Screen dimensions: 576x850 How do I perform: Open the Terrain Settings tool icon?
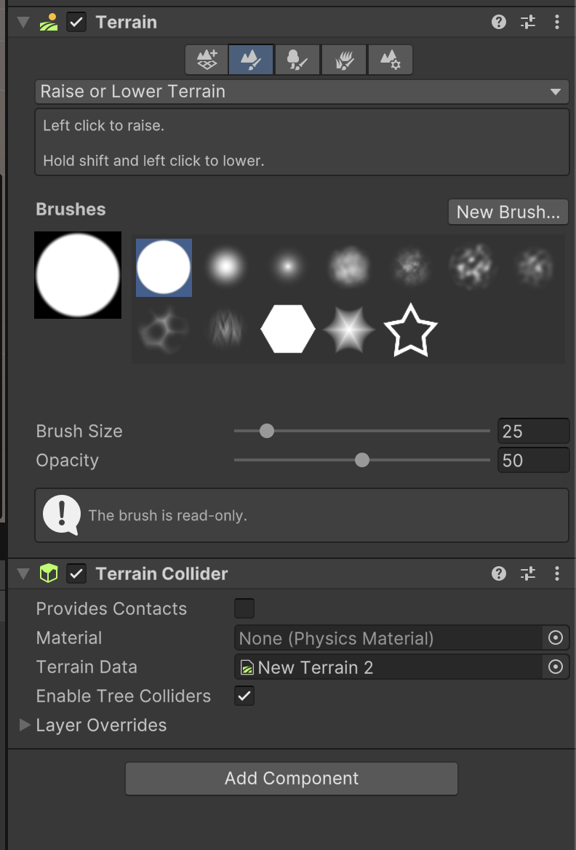[390, 60]
